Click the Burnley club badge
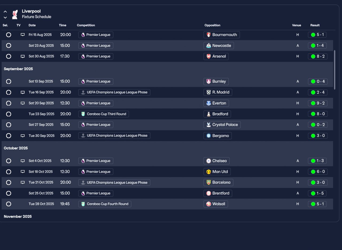The image size is (342, 250). pyautogui.click(x=209, y=82)
